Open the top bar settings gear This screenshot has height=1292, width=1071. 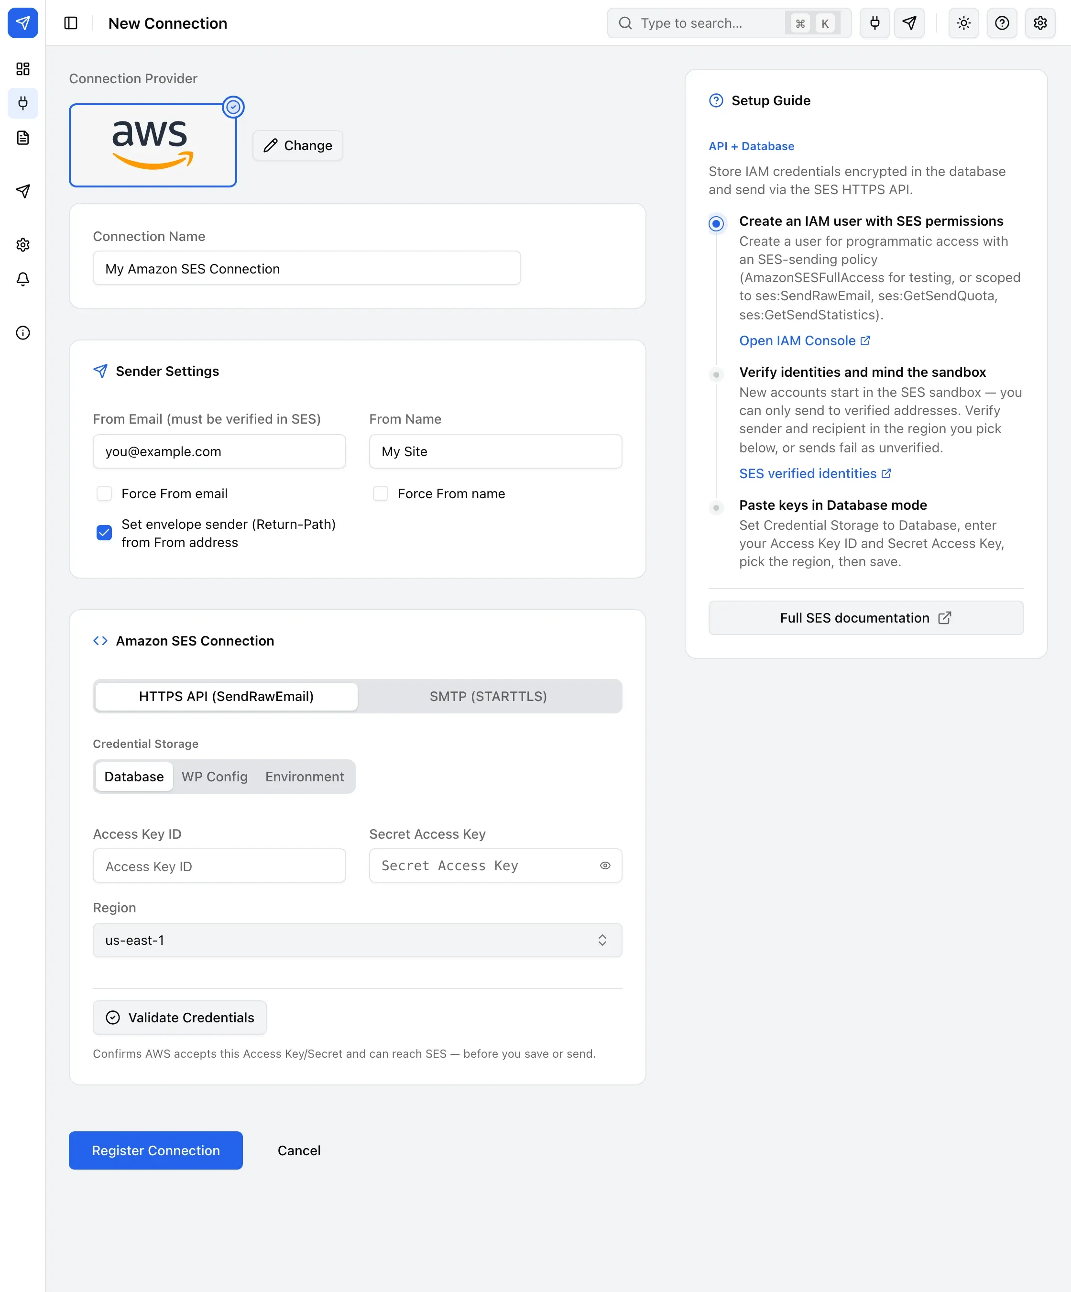click(1039, 23)
